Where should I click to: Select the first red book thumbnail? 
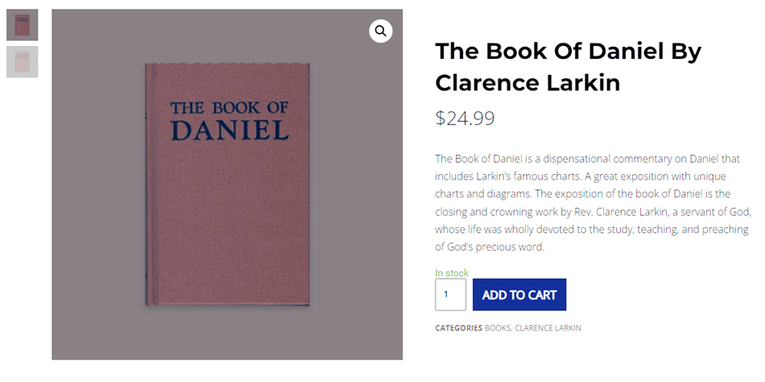tap(23, 25)
